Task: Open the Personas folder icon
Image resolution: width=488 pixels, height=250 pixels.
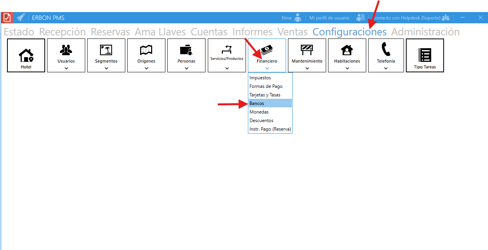Action: click(186, 49)
